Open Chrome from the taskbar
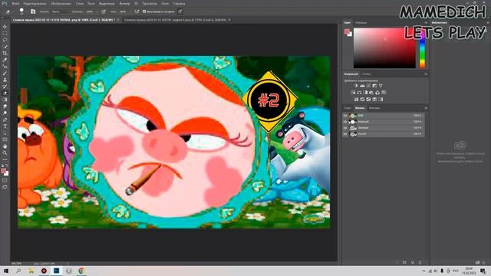This screenshot has width=491, height=276. tap(81, 271)
